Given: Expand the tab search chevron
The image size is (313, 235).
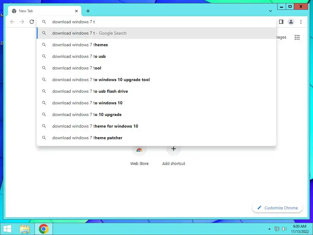Looking at the screenshot, I should pos(271,11).
